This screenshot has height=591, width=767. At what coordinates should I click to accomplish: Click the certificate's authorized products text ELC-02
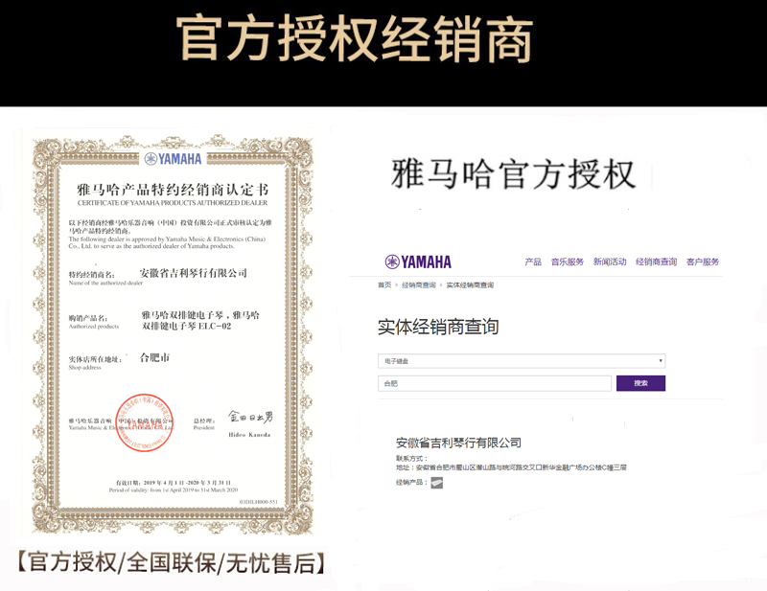click(x=200, y=321)
